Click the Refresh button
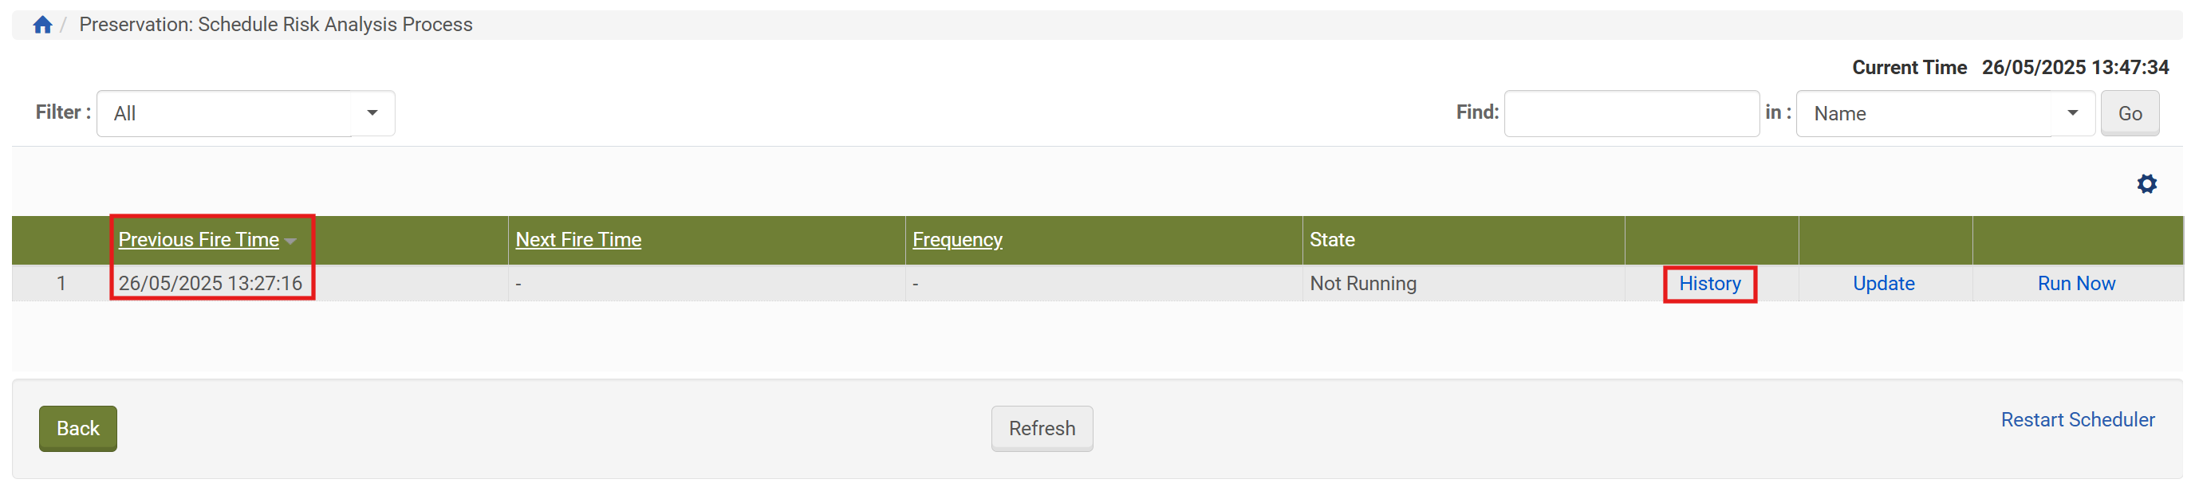This screenshot has width=2191, height=495. pyautogui.click(x=1041, y=429)
